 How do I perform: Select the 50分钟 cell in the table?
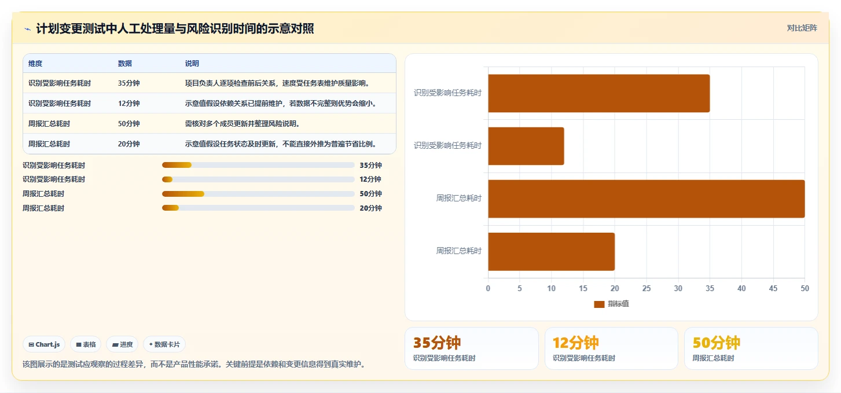(128, 124)
